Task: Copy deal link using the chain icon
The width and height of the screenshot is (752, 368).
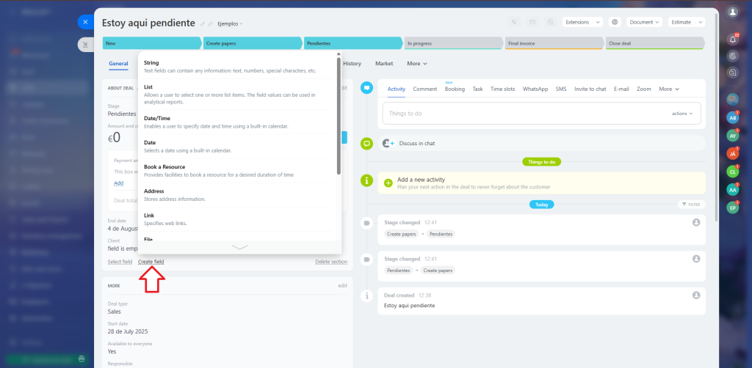Action: (x=211, y=23)
